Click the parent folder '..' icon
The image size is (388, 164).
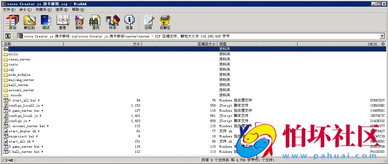pos(6,49)
